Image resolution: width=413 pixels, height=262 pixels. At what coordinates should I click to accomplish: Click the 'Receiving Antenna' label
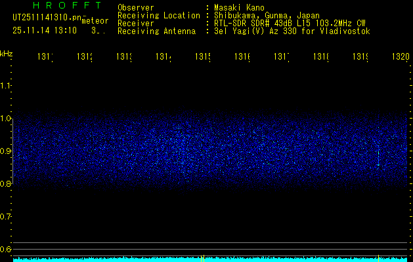point(157,31)
